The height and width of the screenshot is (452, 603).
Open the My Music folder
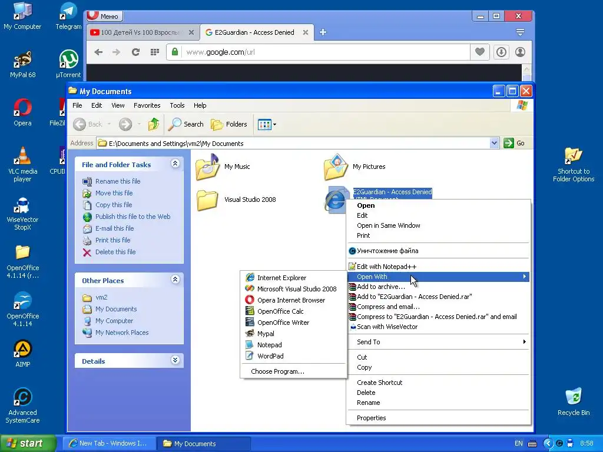(x=223, y=167)
